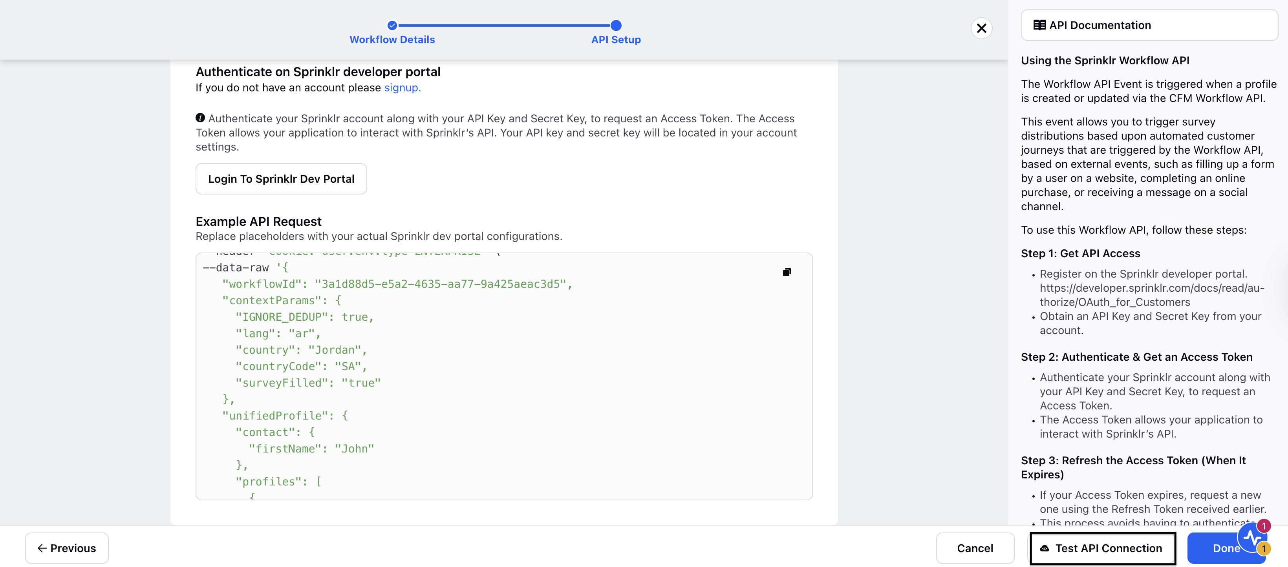
Task: Click the completed Workflow Details step marker
Action: coord(392,25)
